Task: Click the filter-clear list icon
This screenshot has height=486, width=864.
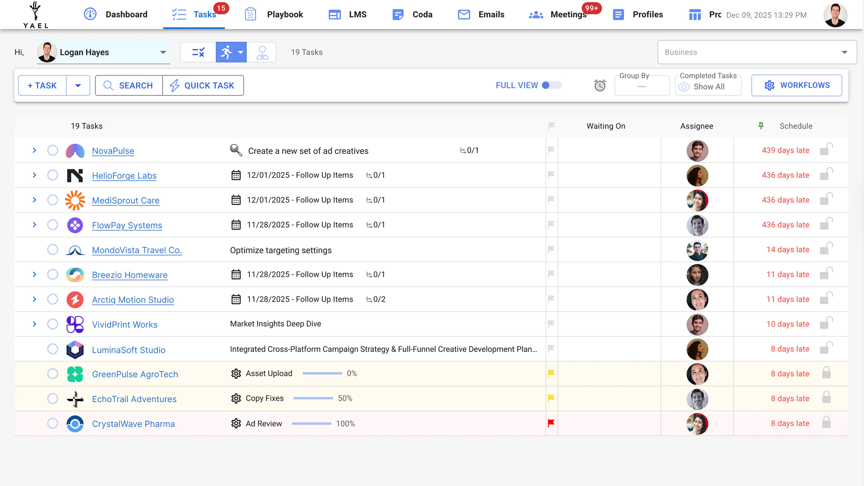Action: [198, 52]
